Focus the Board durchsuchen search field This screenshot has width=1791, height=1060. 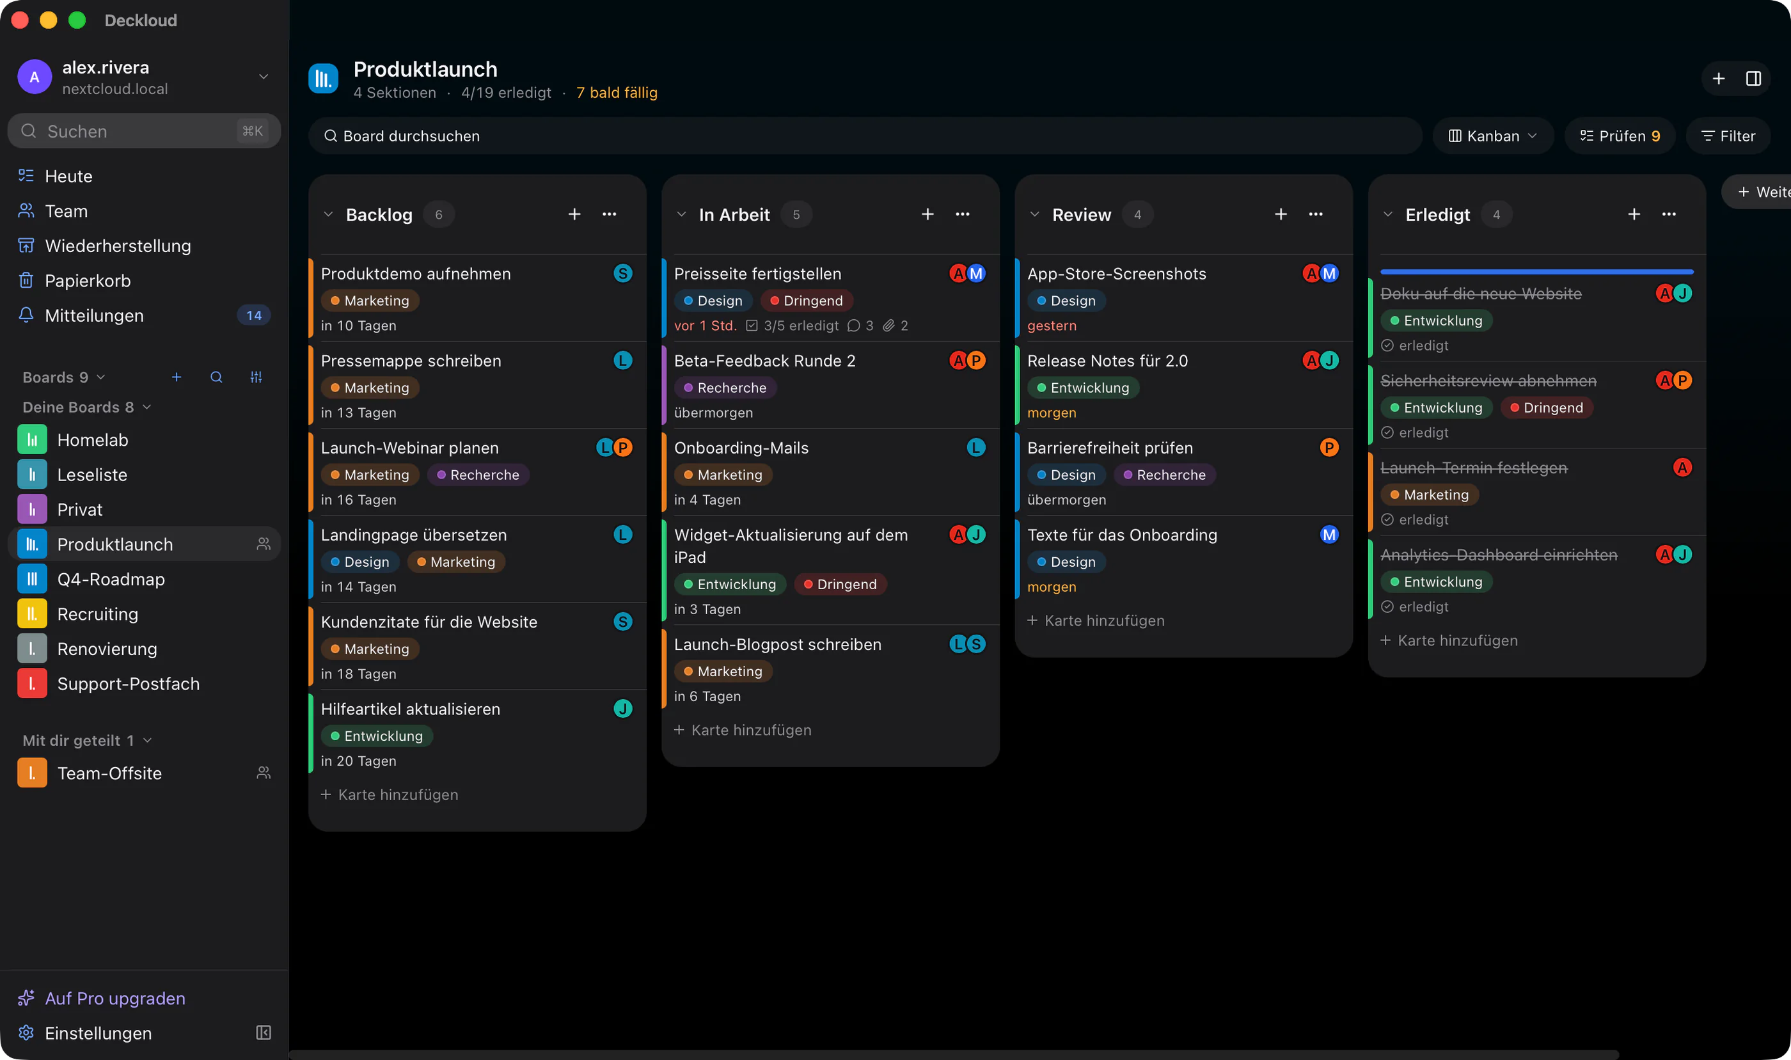865,136
